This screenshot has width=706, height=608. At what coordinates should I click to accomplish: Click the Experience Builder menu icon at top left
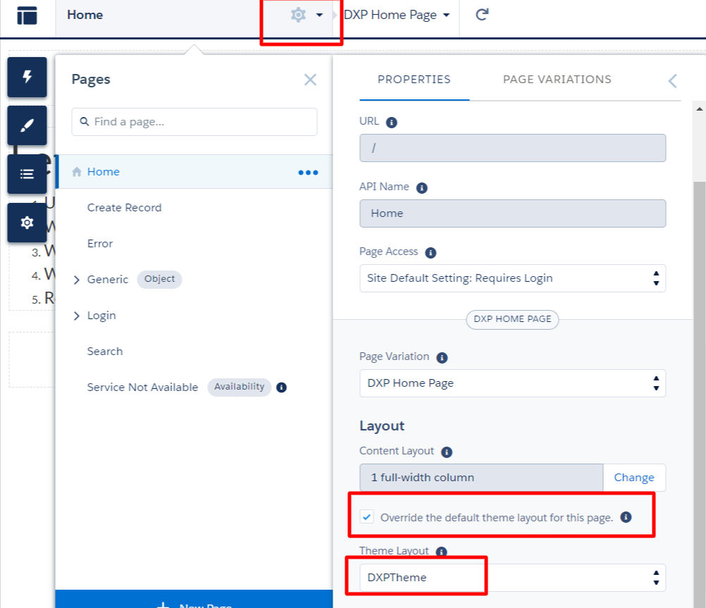pos(27,15)
